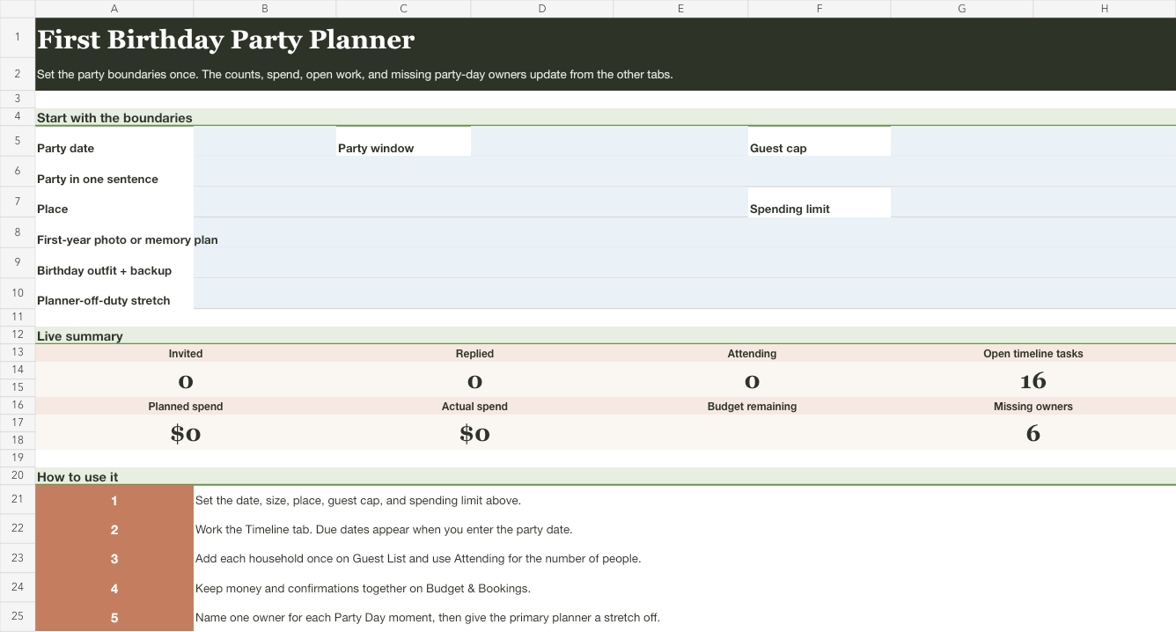Click the 'First-year photo or memory plan' label

(x=128, y=239)
